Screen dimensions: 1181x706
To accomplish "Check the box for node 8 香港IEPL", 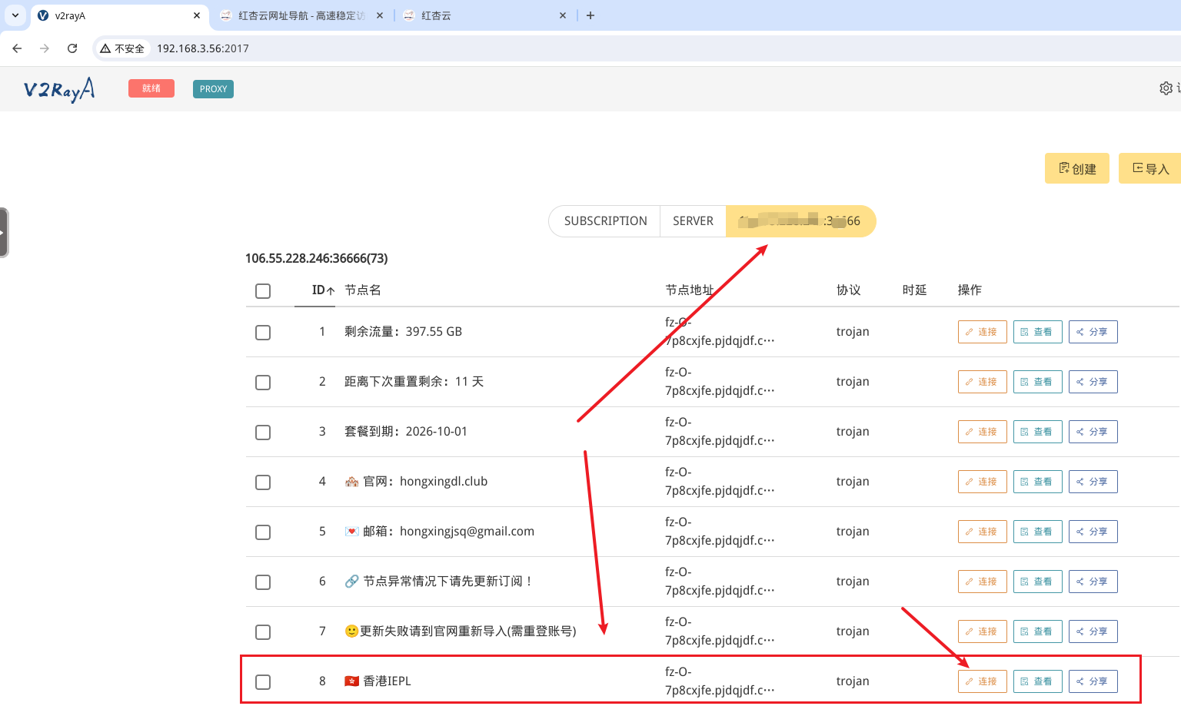I will pyautogui.click(x=263, y=682).
